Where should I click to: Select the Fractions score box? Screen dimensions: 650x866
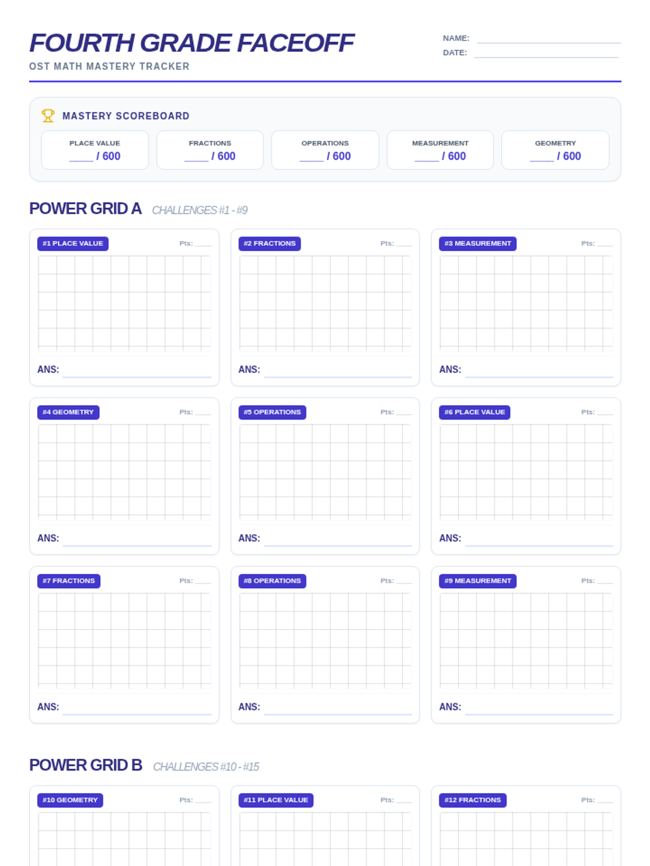click(210, 150)
